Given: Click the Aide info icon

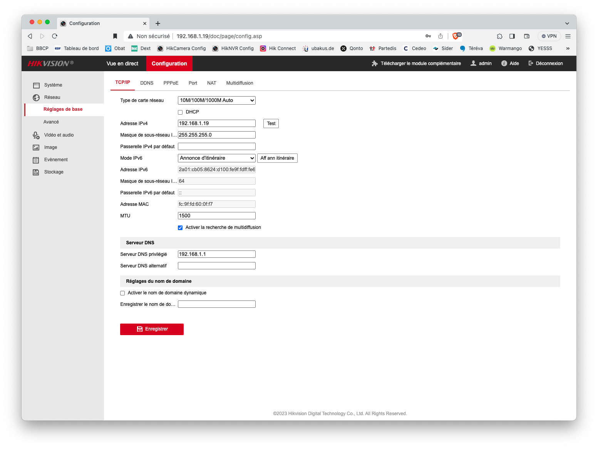Looking at the screenshot, I should tap(504, 63).
